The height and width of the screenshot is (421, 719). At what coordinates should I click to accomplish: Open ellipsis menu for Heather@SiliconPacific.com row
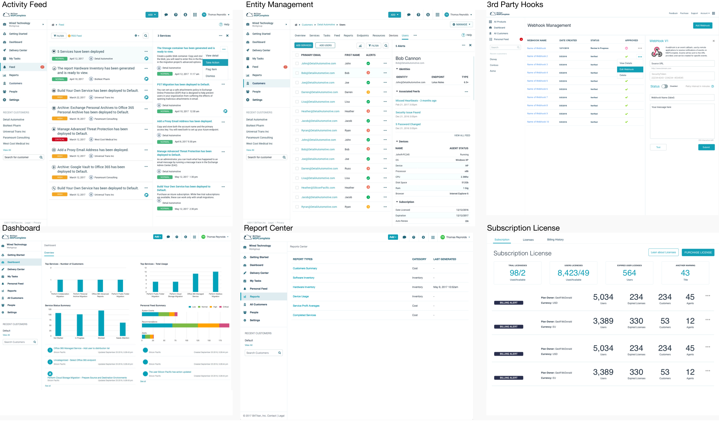[385, 188]
